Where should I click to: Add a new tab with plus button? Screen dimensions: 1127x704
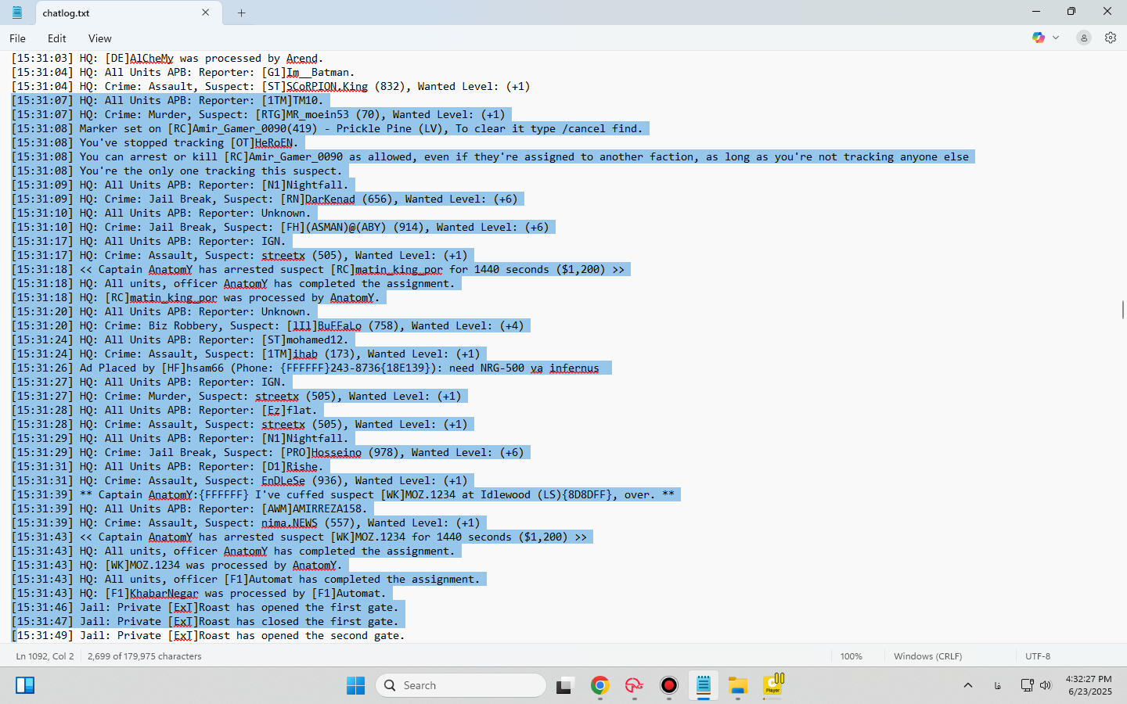(241, 13)
